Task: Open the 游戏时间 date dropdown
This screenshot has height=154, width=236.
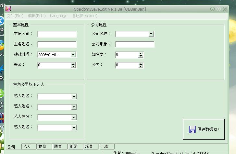Action: [x=73, y=55]
